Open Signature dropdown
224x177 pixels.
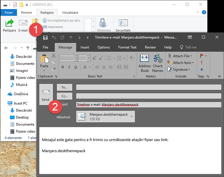[179, 69]
